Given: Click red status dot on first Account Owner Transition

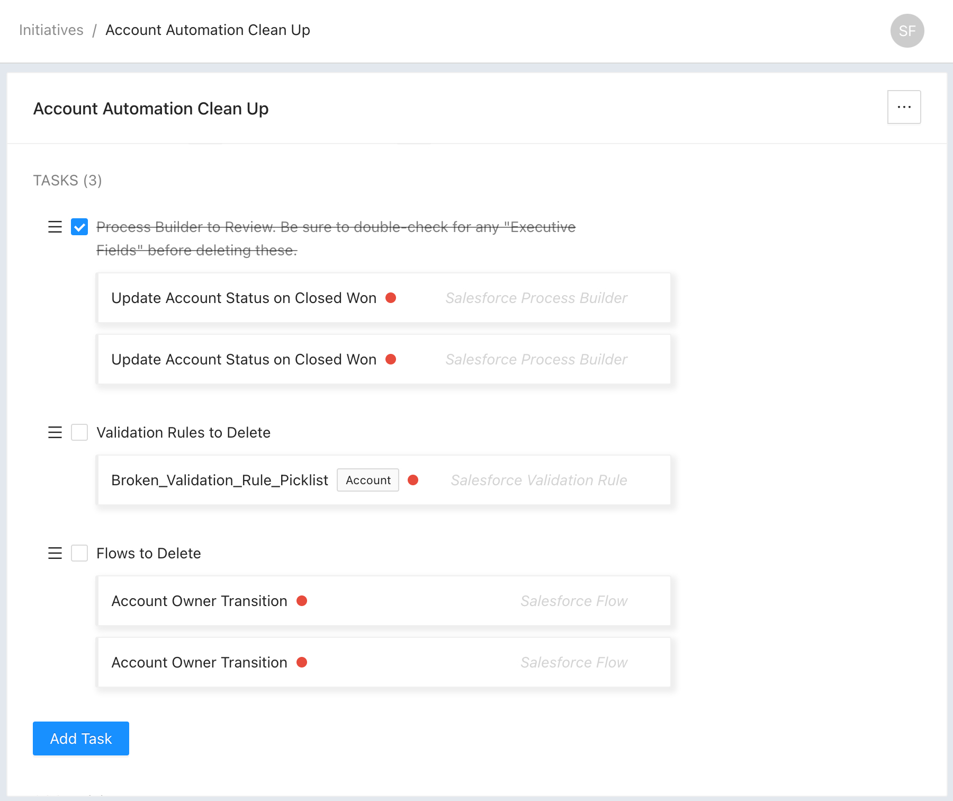Looking at the screenshot, I should 302,601.
